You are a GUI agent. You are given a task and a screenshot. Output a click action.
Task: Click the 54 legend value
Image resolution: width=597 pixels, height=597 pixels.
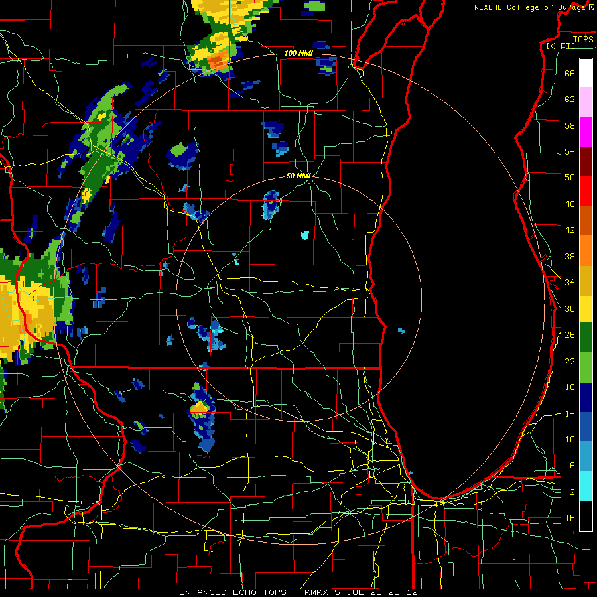click(x=570, y=151)
